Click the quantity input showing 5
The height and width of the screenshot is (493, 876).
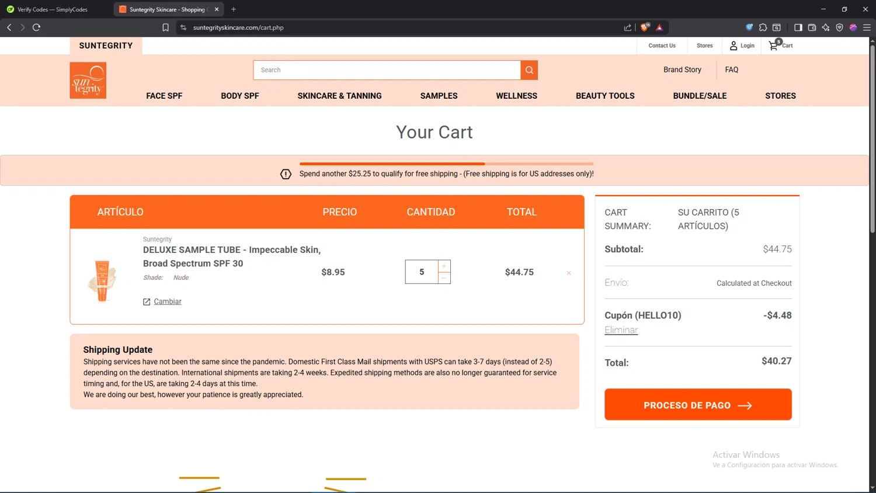pos(422,272)
